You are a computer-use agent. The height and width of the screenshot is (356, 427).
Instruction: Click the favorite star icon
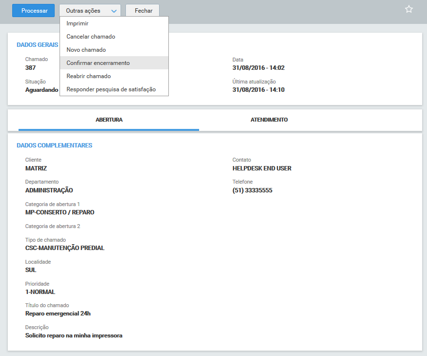[409, 8]
